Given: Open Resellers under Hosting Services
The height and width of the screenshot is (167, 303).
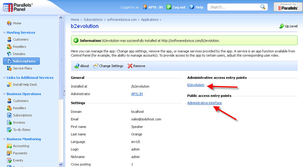Looking at the screenshot, I should (16, 47).
